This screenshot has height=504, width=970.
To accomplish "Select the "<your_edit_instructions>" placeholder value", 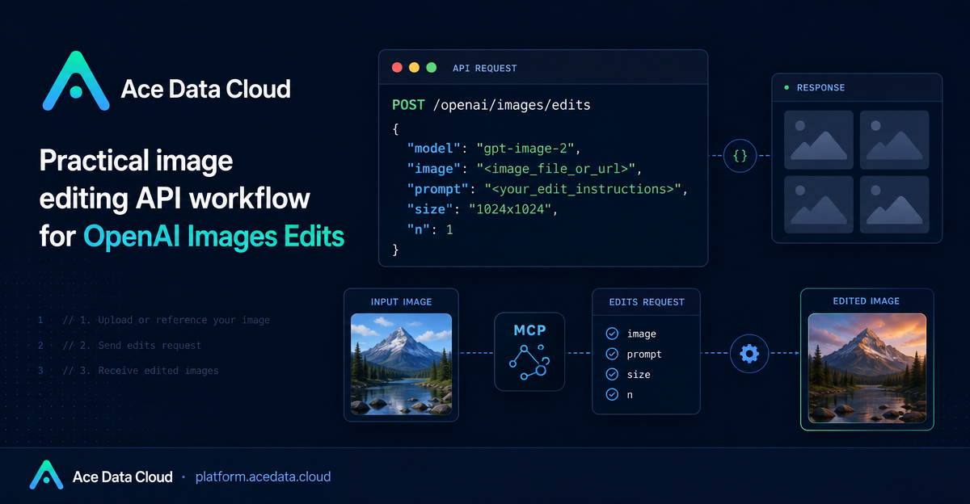I will tap(584, 190).
